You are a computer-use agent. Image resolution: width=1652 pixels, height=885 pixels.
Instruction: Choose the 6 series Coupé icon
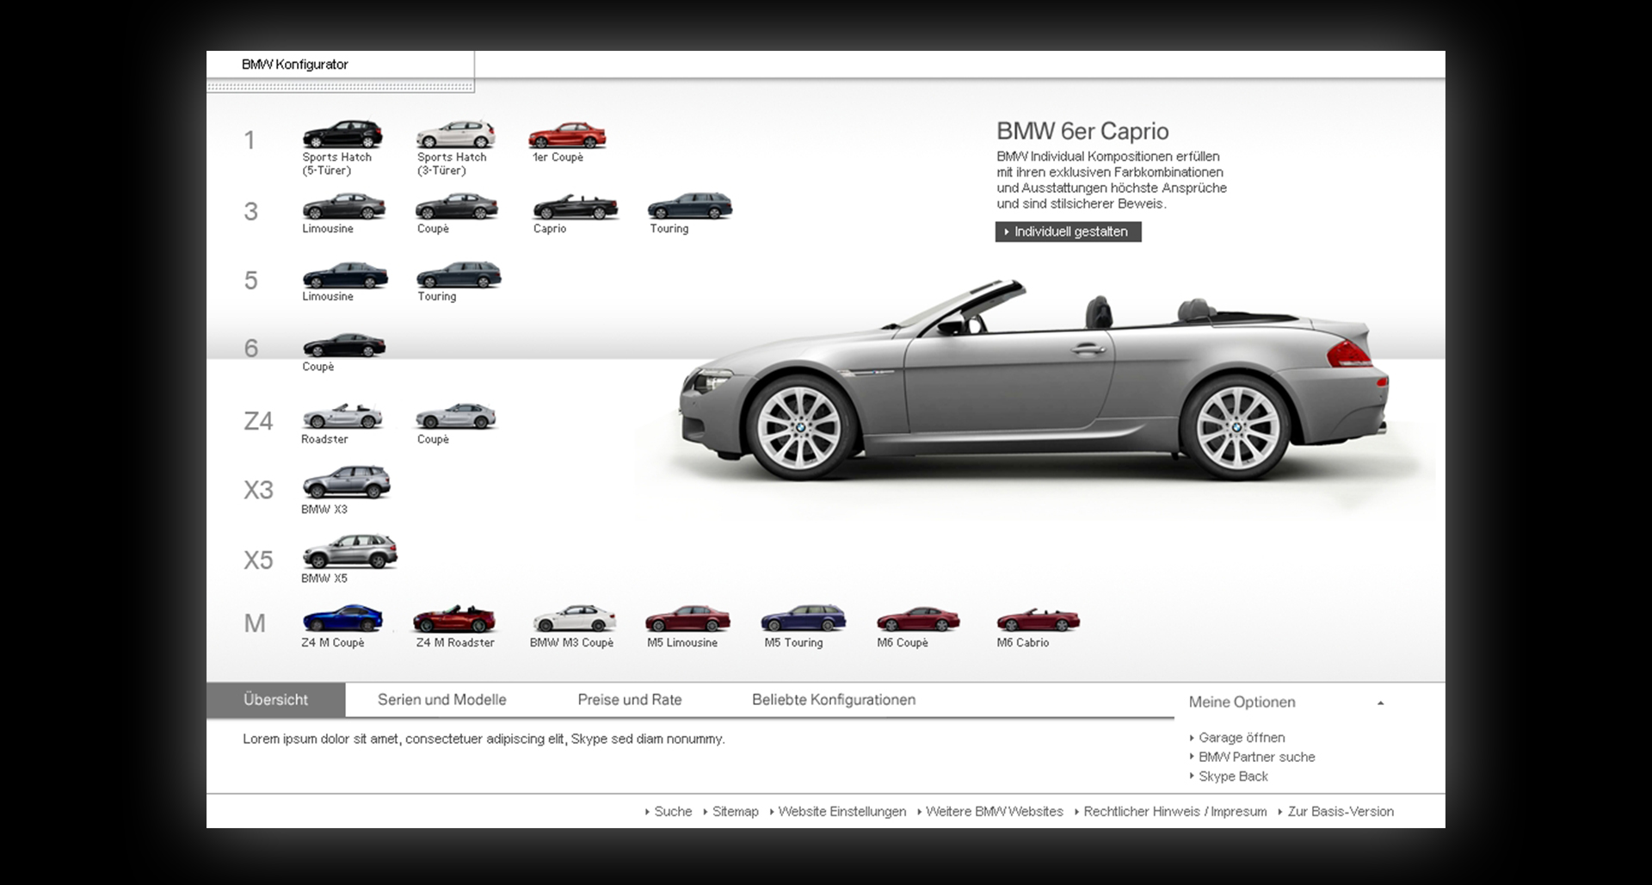(343, 345)
